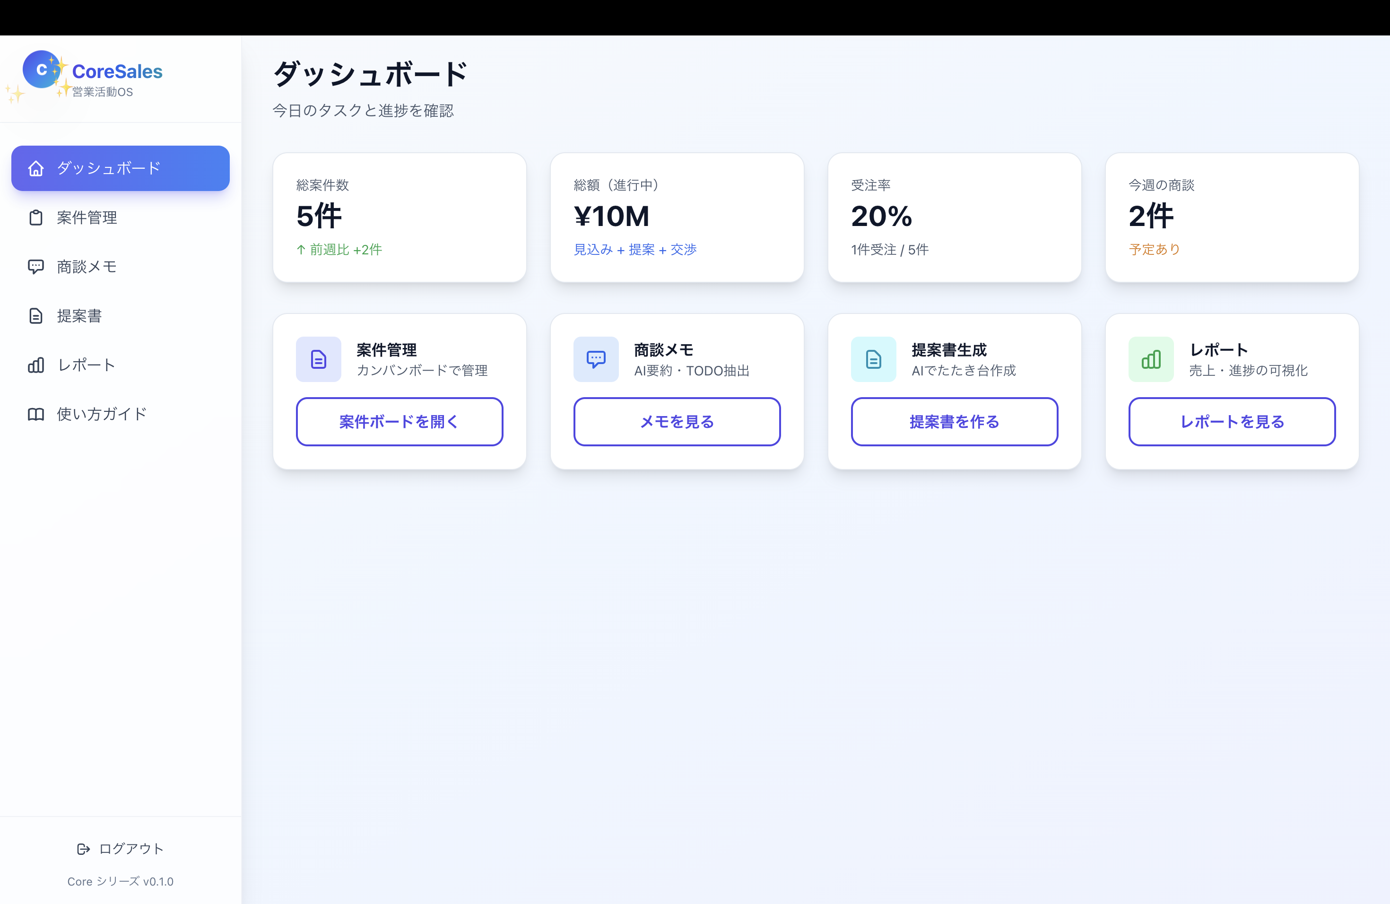Image resolution: width=1390 pixels, height=904 pixels.
Task: Click the CoreSales logo icon
Action: coord(42,70)
